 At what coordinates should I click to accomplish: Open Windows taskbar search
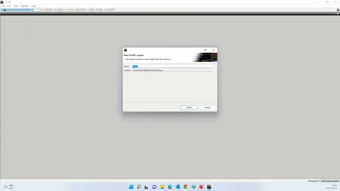[x=139, y=187]
